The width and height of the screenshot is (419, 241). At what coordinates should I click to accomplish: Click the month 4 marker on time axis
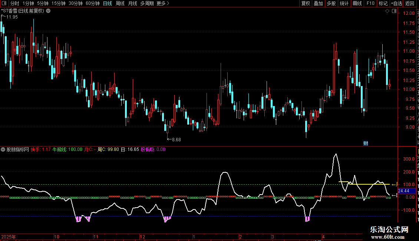(323, 237)
